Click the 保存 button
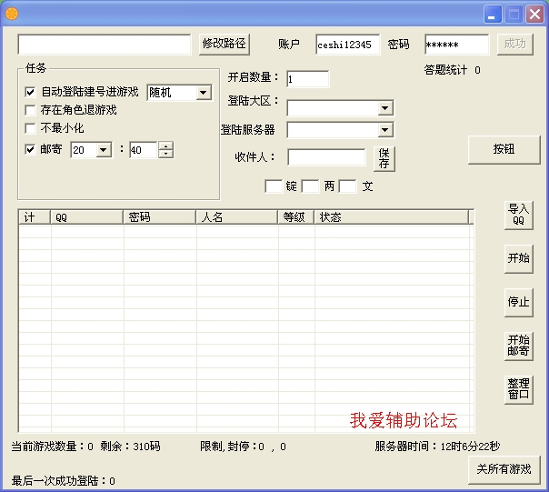Viewport: 549px width, 492px height. click(x=384, y=158)
